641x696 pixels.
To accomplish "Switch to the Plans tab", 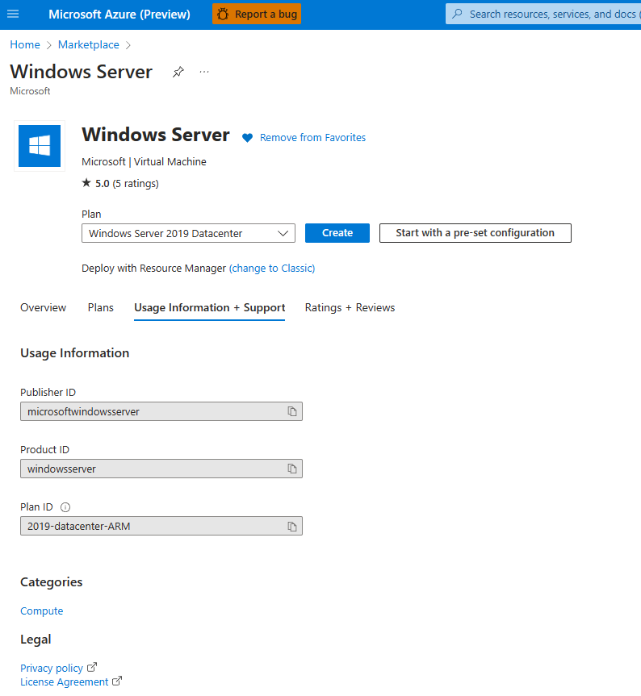I will coord(101,307).
